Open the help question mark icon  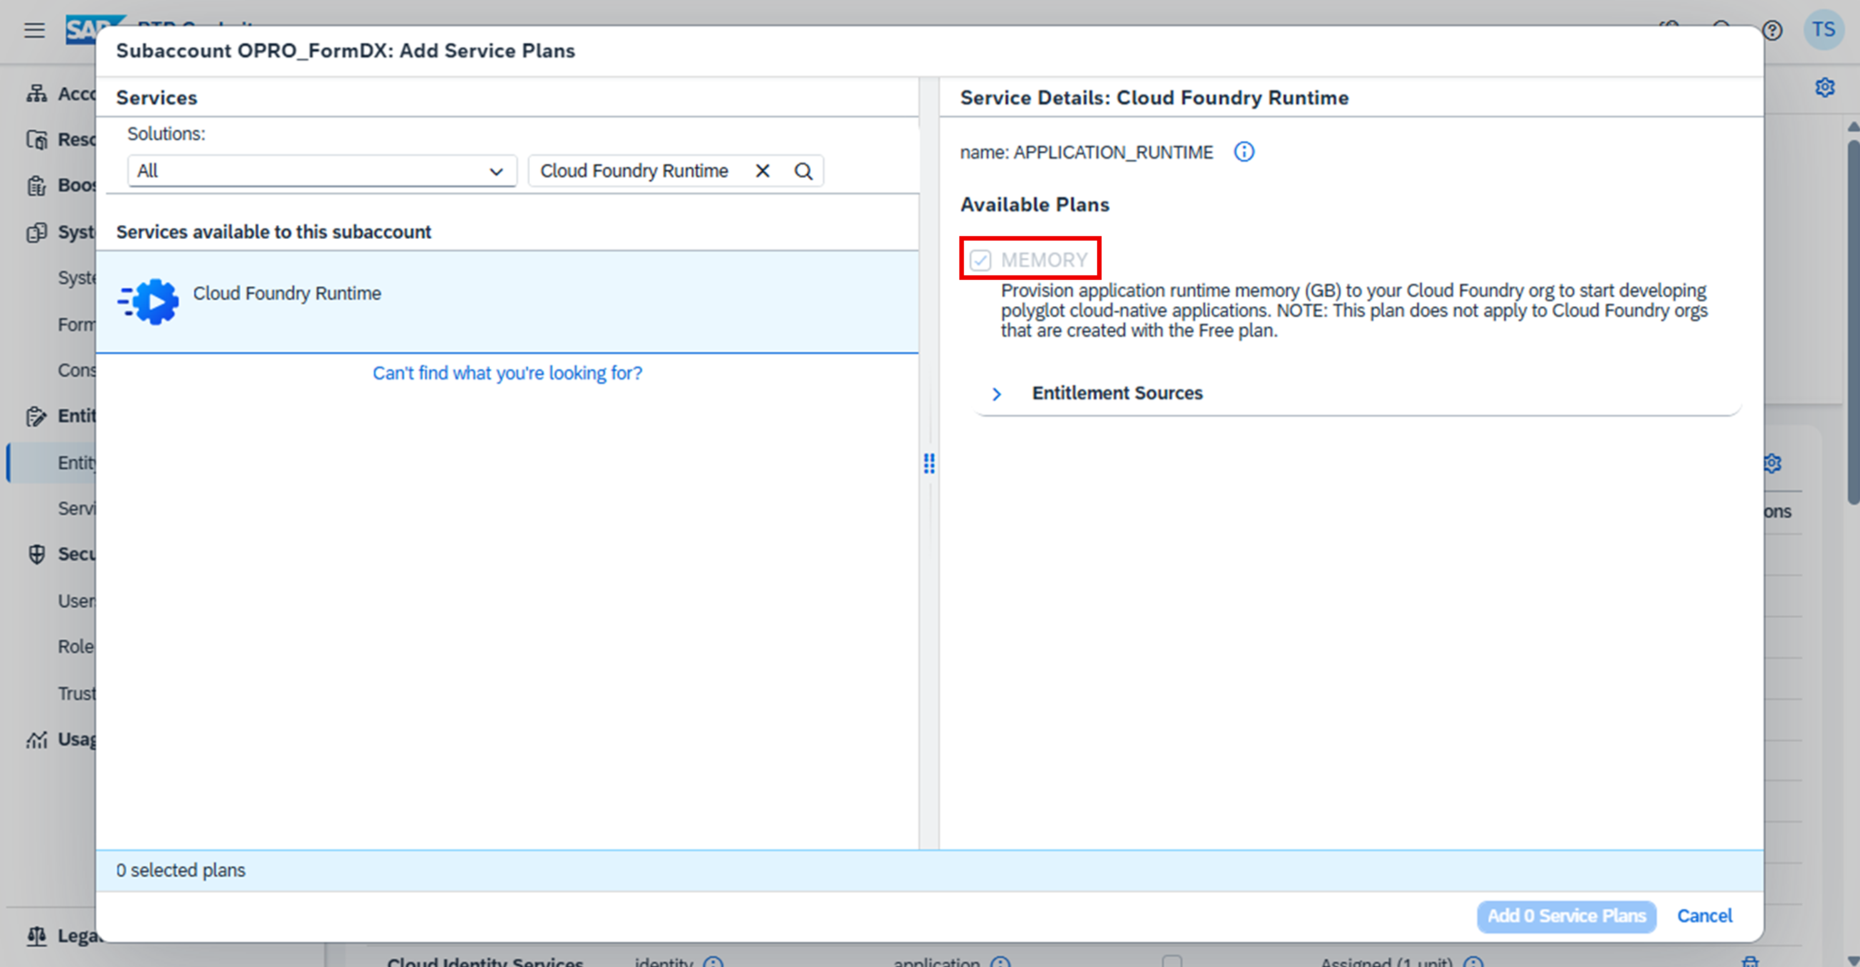(x=1772, y=30)
